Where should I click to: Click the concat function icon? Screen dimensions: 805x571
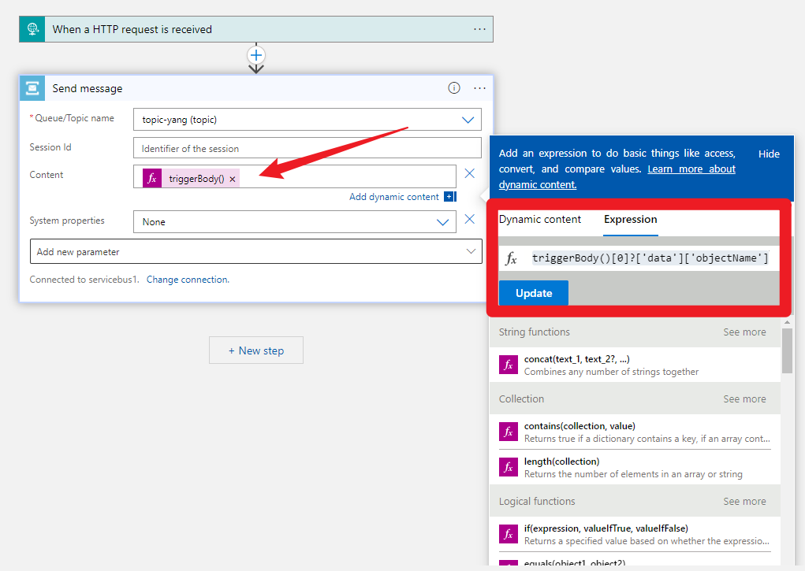[x=509, y=365]
